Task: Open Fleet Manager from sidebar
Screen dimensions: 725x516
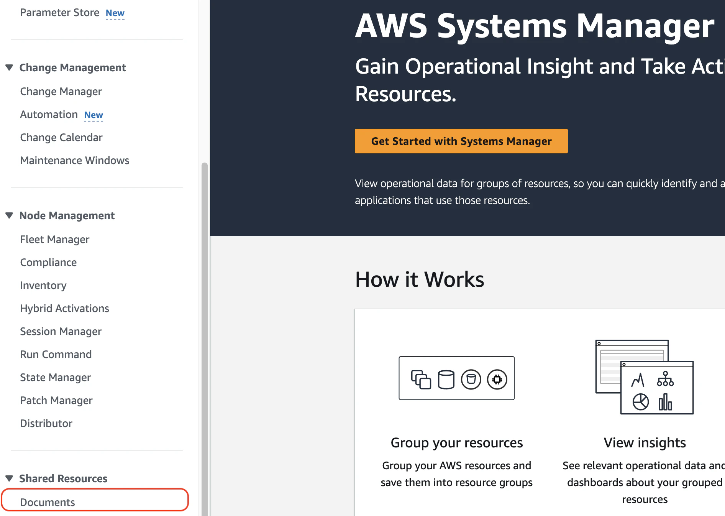Action: [54, 239]
